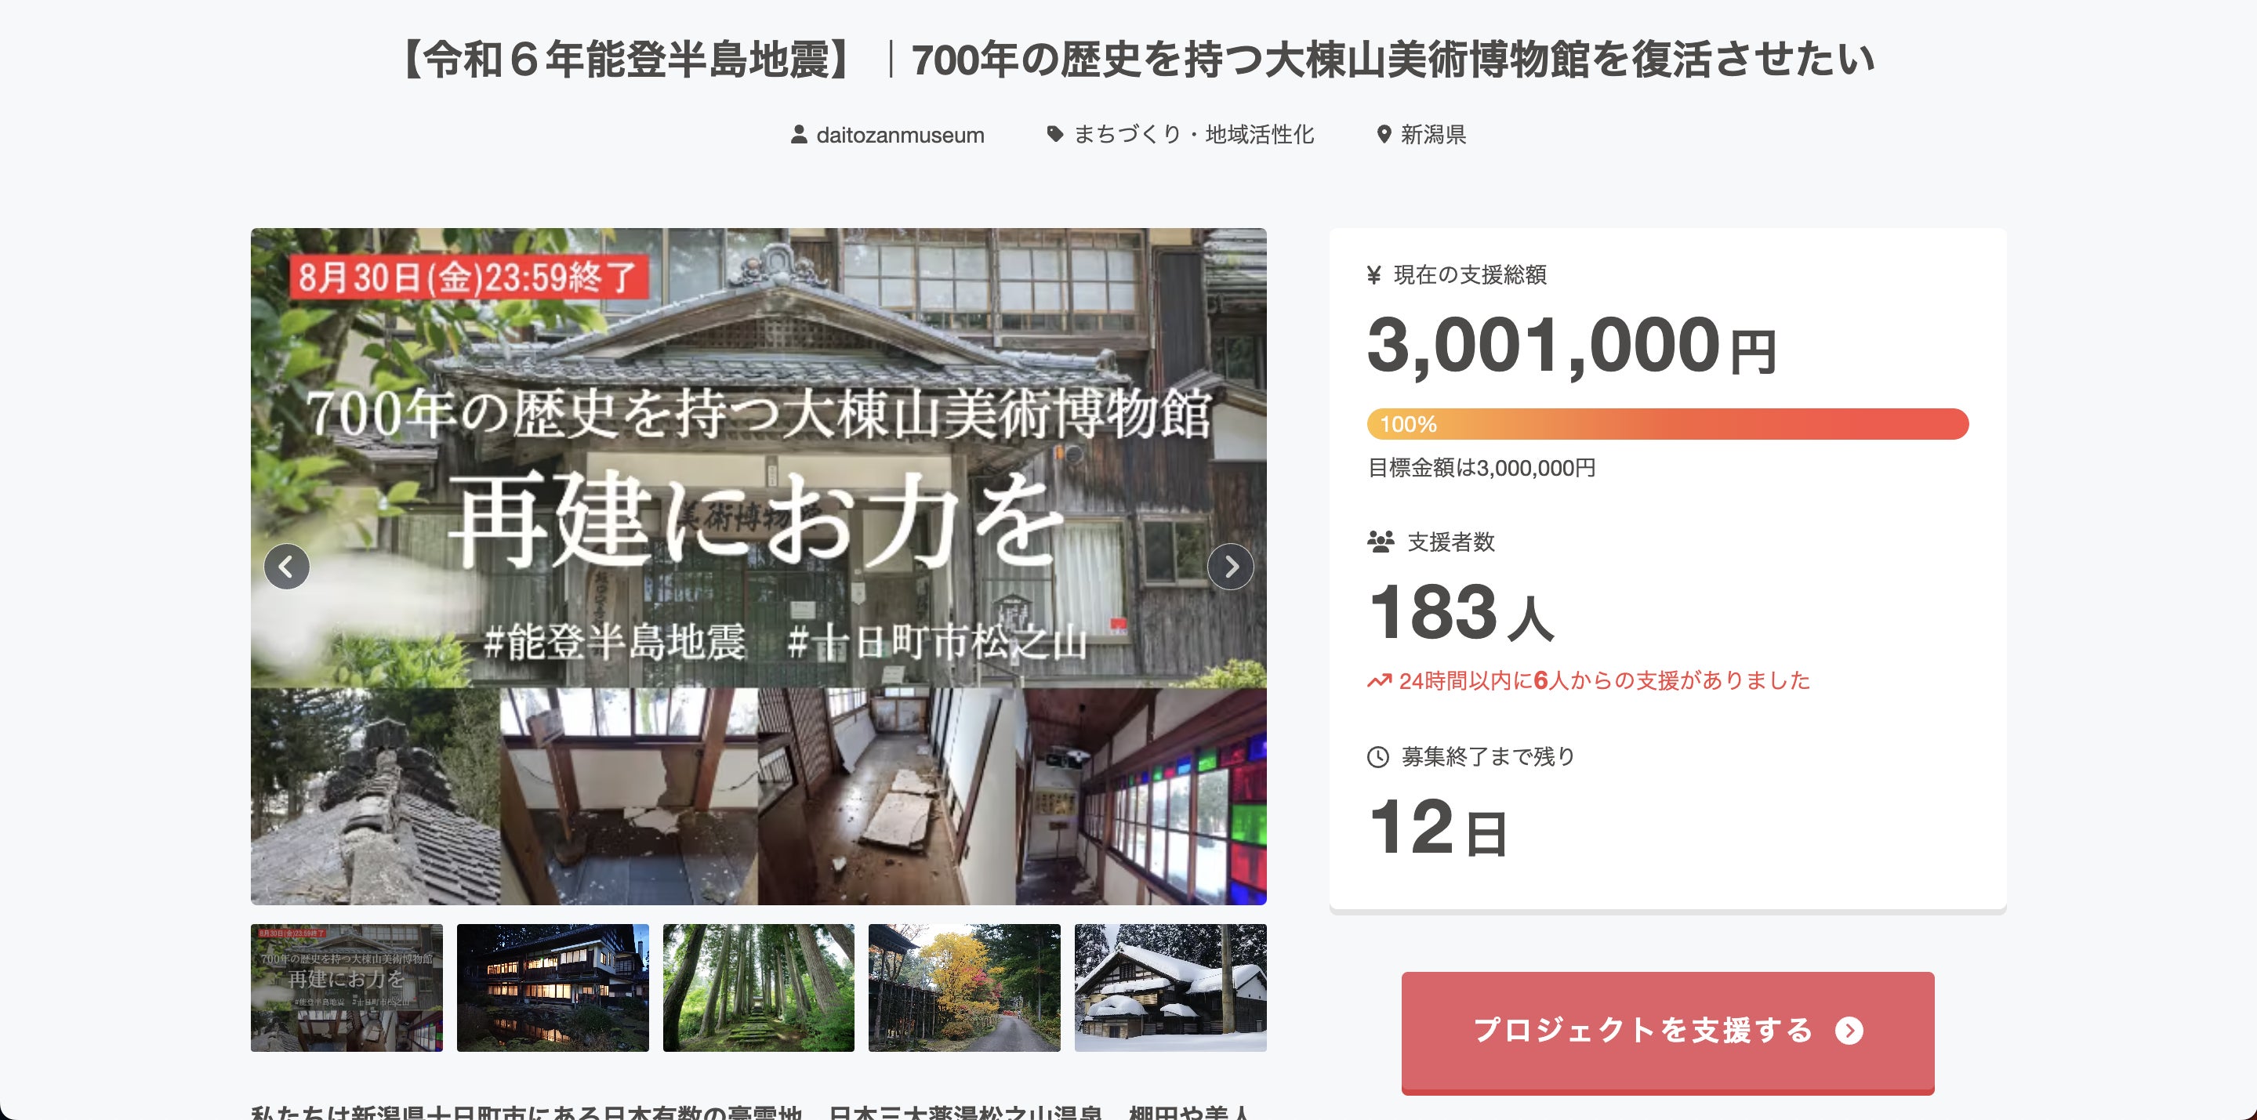The height and width of the screenshot is (1120, 2257).
Task: Select the autumn yellow tree thumbnail
Action: pos(963,987)
